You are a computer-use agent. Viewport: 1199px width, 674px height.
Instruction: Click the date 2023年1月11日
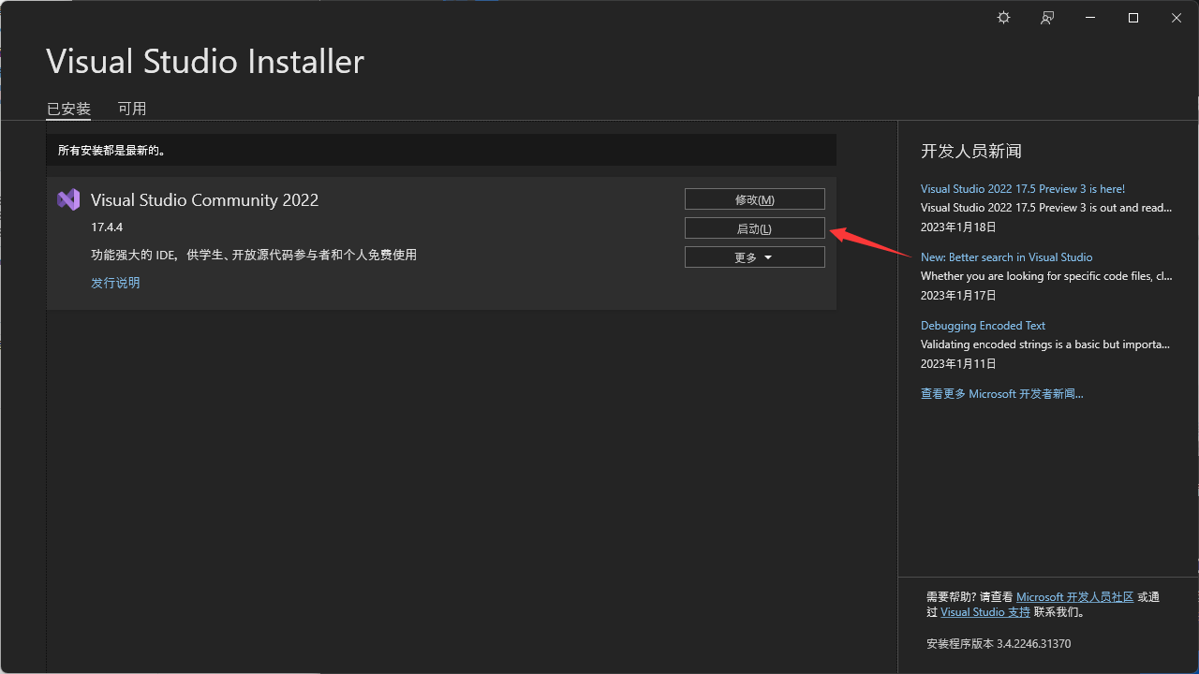tap(958, 364)
